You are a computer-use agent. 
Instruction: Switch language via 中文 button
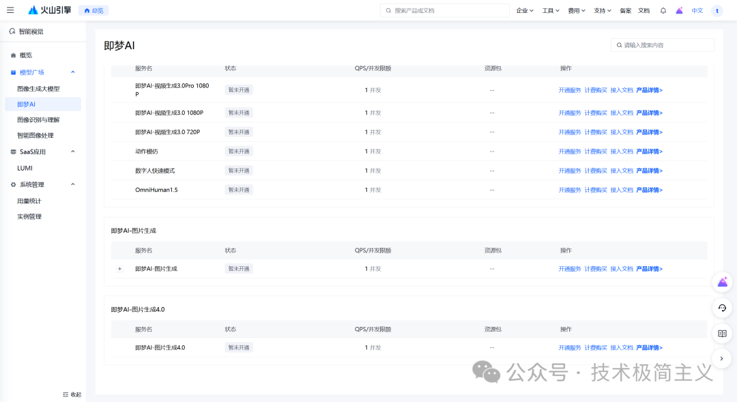coord(697,10)
